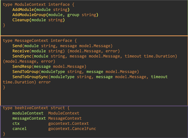
Task: Select the Send method name
Action: (17, 46)
